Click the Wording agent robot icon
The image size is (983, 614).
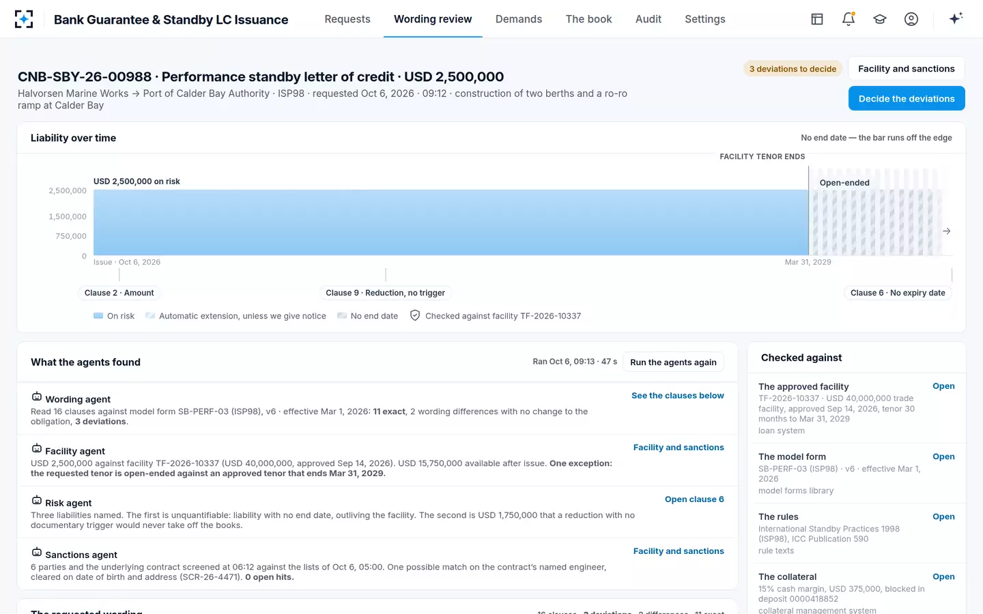click(37, 396)
